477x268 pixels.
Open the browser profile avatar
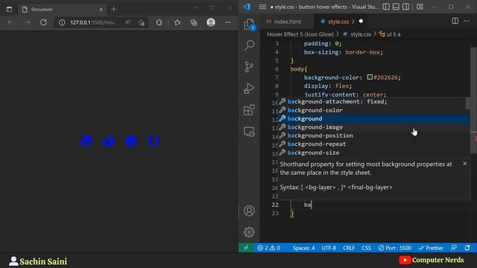tap(210, 22)
